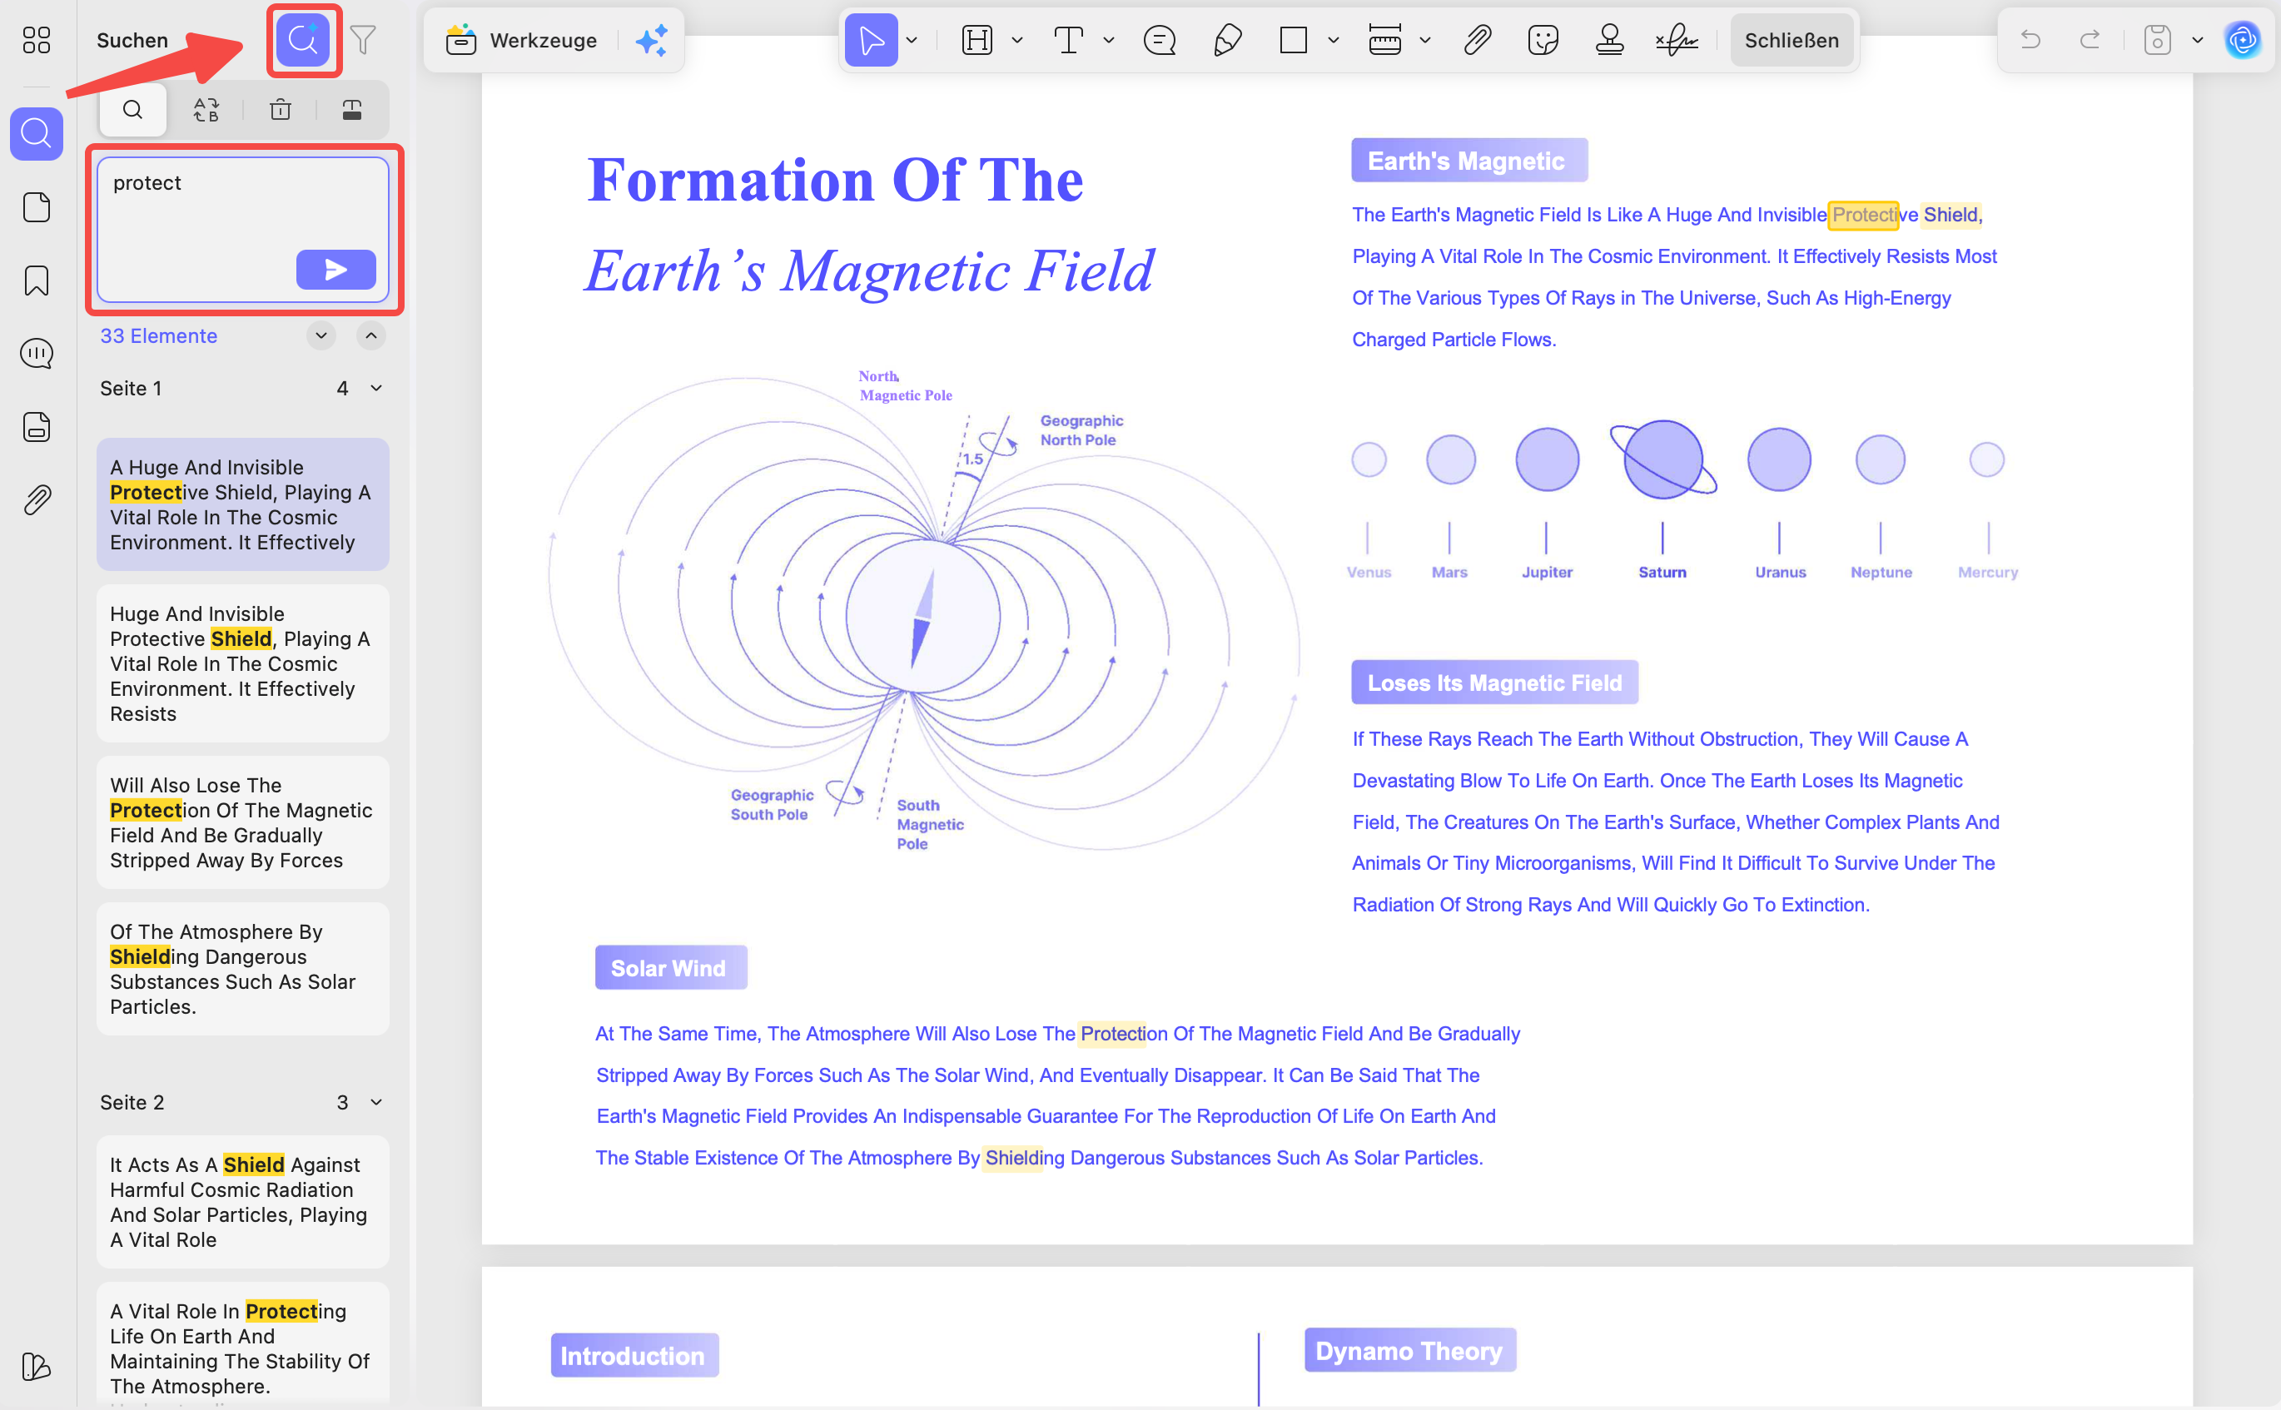
Task: Switch to redact search mode
Action: (x=351, y=110)
